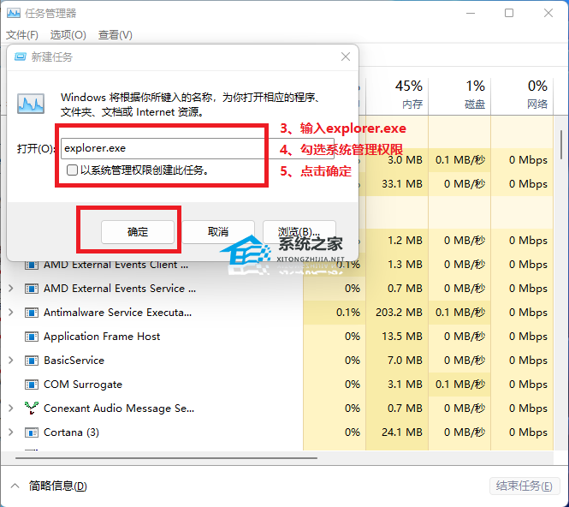The width and height of the screenshot is (569, 507).
Task: Expand the Conexant Audio Message Service row
Action: (x=11, y=409)
